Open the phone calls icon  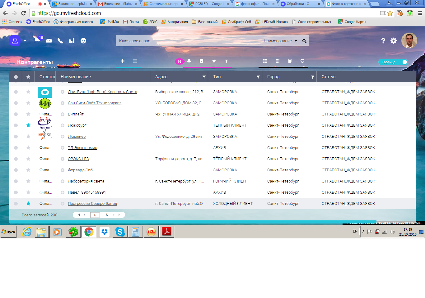point(60,41)
